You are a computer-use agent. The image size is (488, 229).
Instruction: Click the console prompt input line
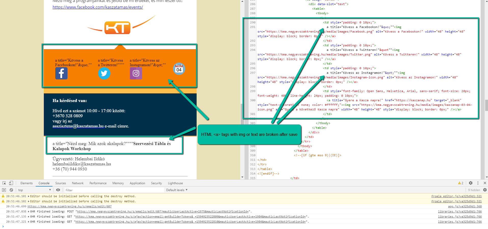click(x=245, y=226)
